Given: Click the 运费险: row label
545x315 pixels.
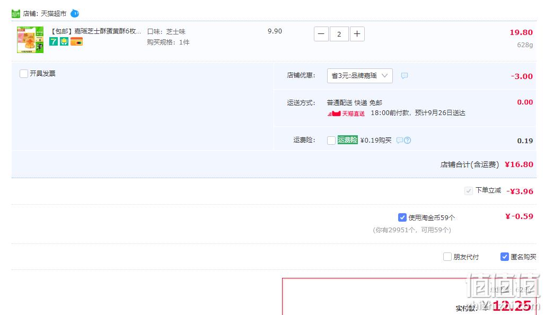Looking at the screenshot, I should (x=304, y=140).
